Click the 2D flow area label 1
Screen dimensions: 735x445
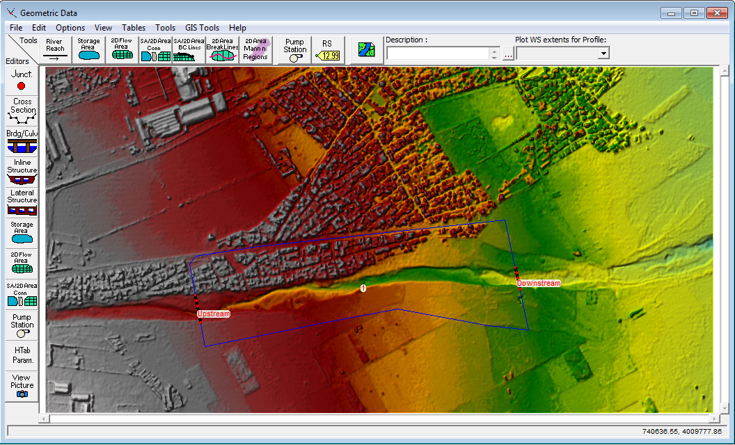click(x=363, y=288)
